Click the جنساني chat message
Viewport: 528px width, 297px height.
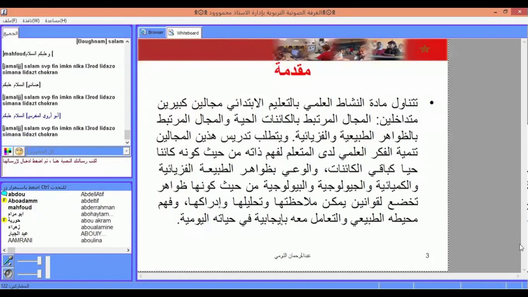click(x=21, y=85)
